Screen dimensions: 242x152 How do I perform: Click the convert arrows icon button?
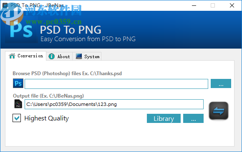click(x=219, y=110)
